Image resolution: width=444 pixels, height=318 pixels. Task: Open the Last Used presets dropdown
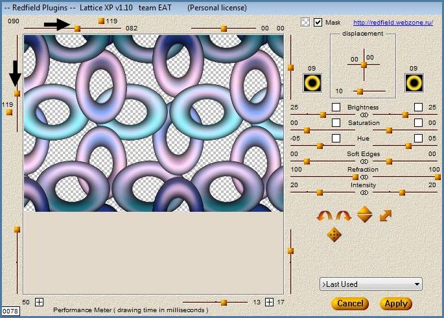point(371,284)
